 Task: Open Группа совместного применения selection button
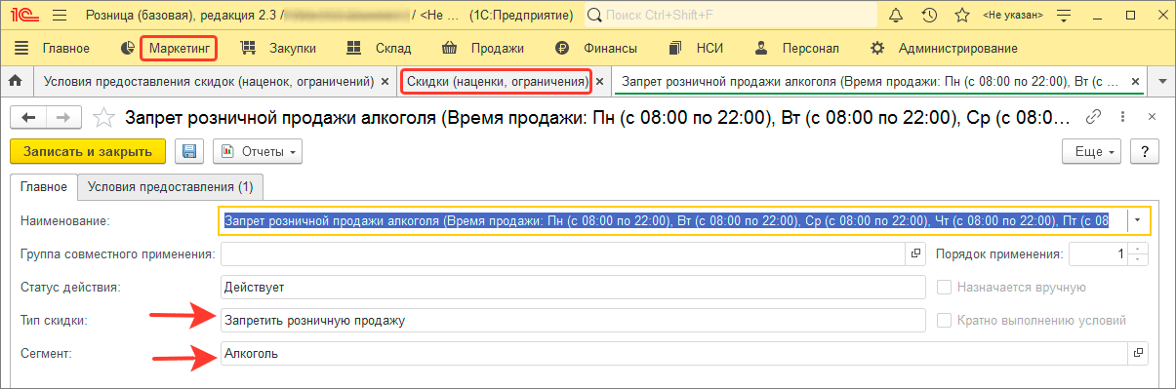point(915,254)
